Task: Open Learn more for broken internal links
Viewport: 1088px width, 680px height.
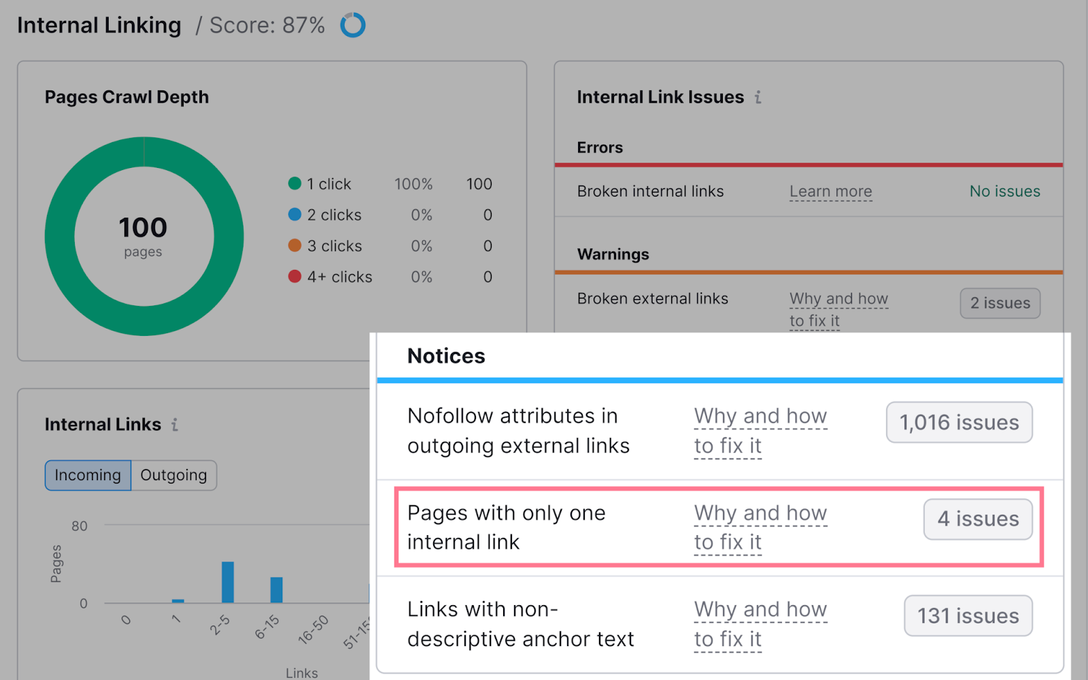Action: click(x=830, y=191)
